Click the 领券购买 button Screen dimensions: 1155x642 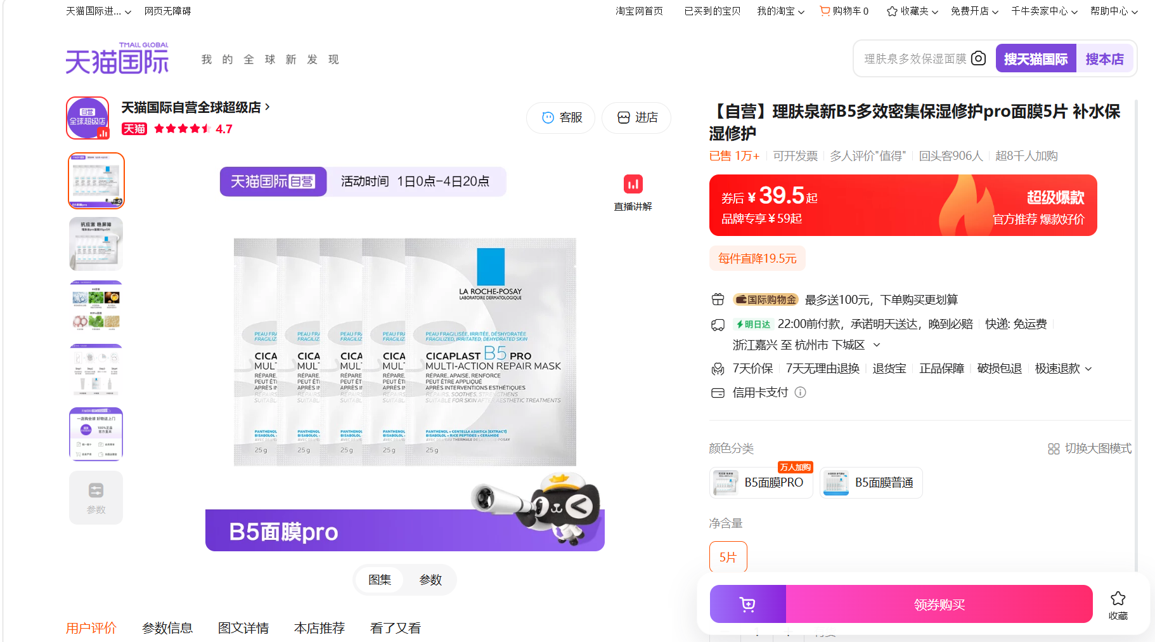939,605
